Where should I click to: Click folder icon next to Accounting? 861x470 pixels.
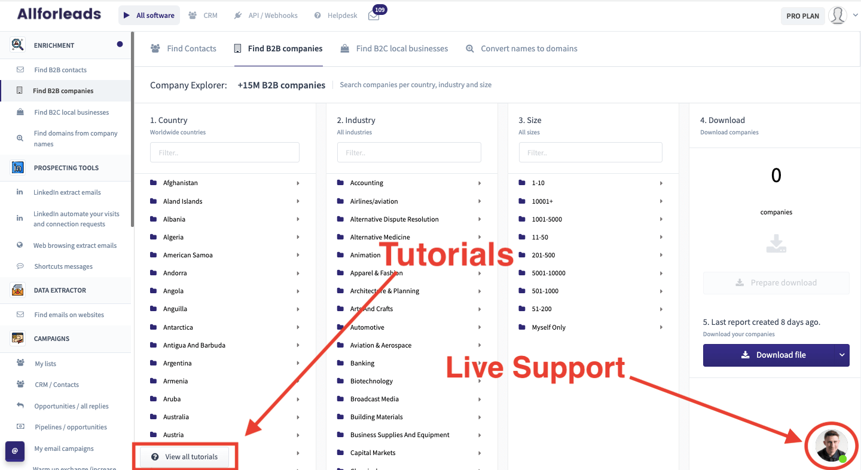click(340, 183)
